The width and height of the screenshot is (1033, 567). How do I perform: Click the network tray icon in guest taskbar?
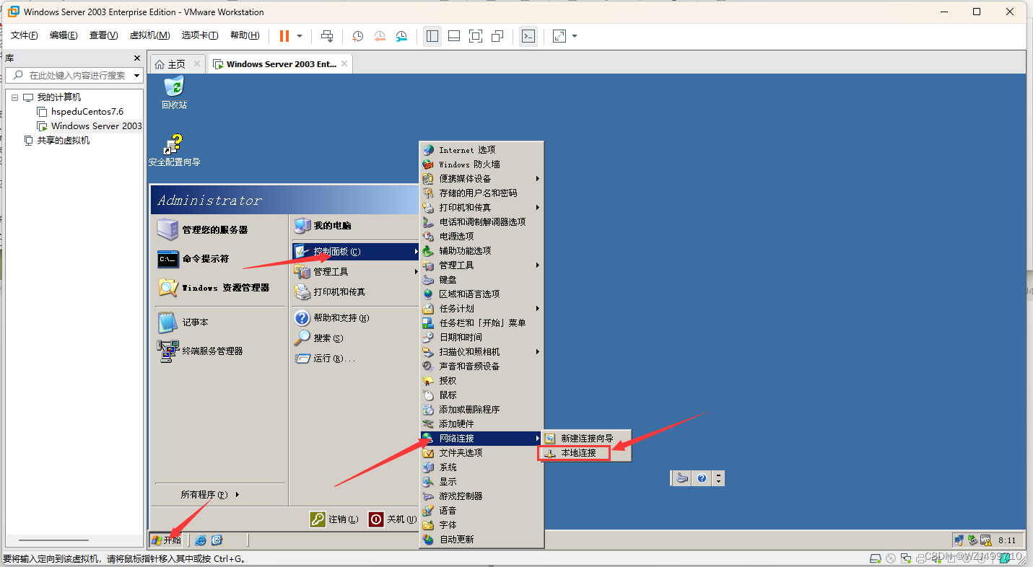(959, 540)
